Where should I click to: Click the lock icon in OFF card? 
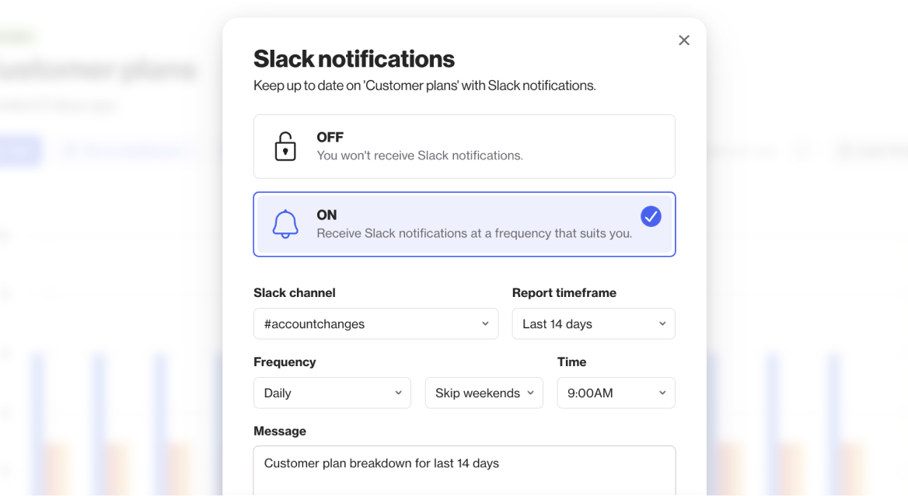pyautogui.click(x=285, y=147)
